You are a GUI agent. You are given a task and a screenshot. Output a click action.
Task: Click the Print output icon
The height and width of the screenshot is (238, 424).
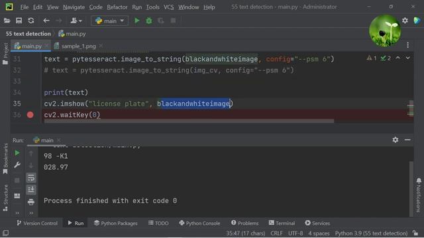click(x=31, y=202)
